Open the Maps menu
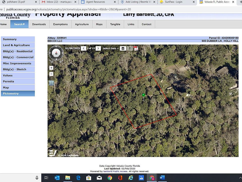Screen dimensions: 242x182 99,24
